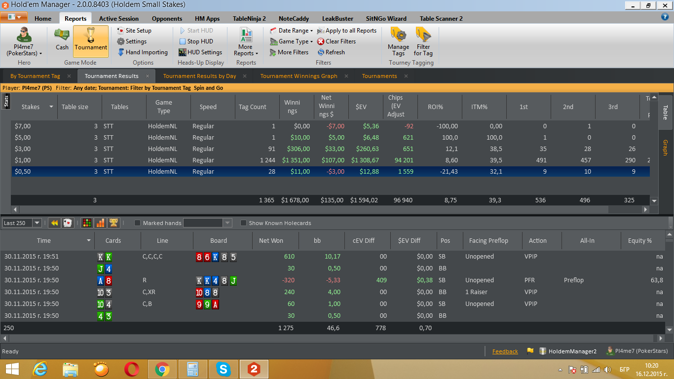This screenshot has height=379, width=674.
Task: Open the Time column sort dropdown arrow
Action: tap(89, 241)
